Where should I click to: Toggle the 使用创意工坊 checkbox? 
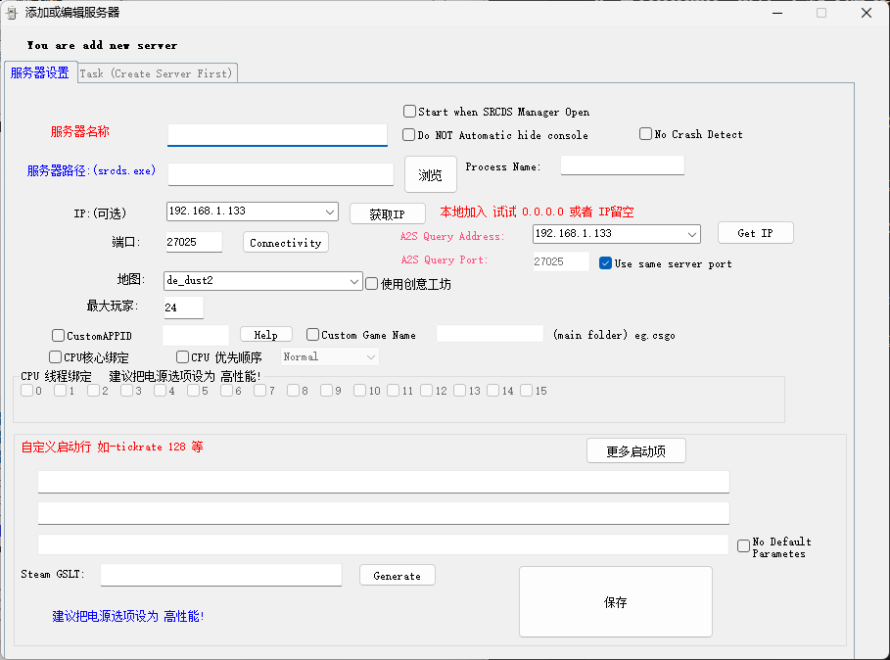[369, 282]
